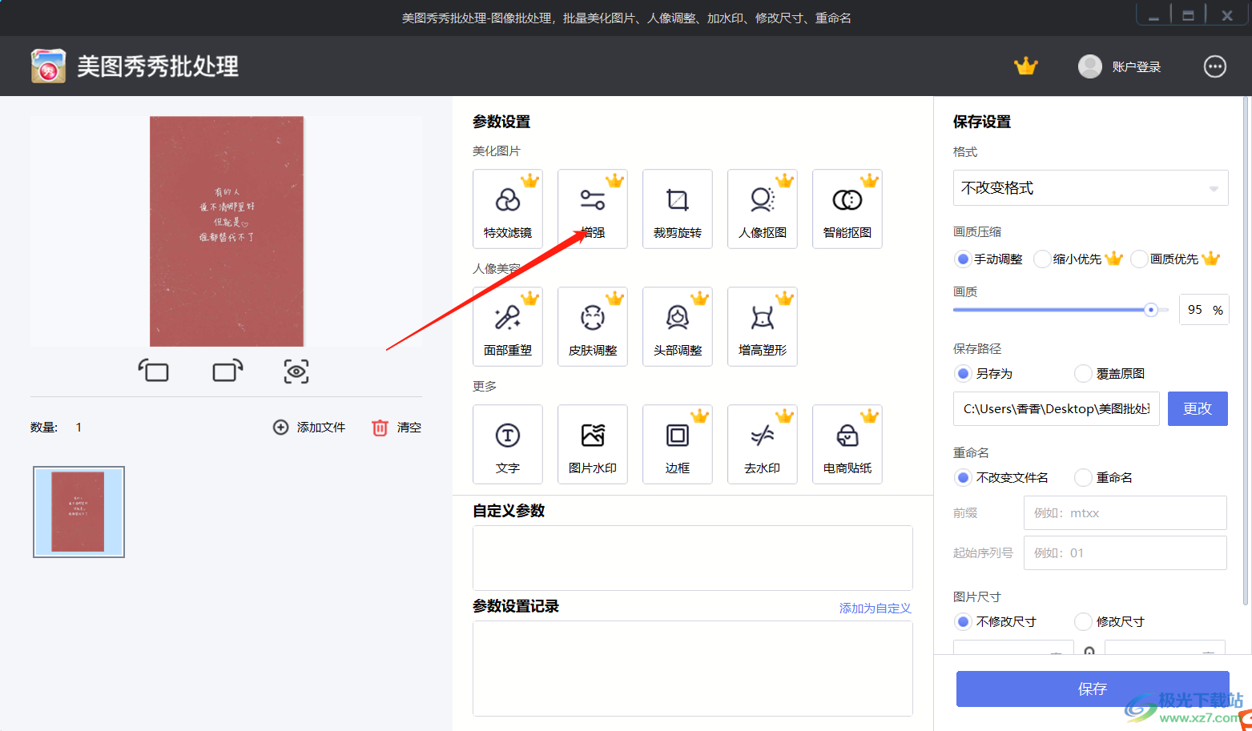This screenshot has width=1252, height=731.
Task: Select 手动调整 compression option
Action: 963,259
